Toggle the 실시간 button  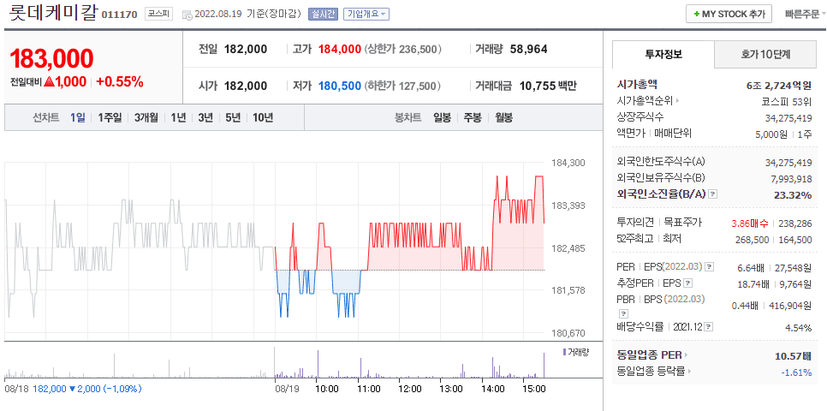323,15
